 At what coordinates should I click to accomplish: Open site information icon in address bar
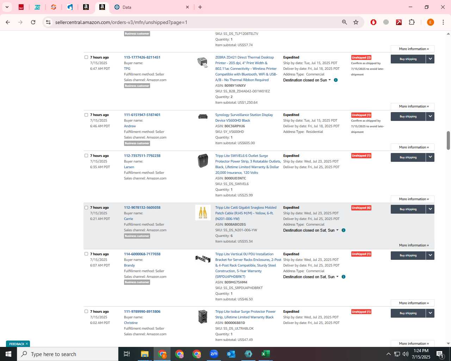48,22
